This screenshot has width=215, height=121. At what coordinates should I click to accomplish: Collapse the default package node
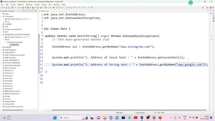point(6,42)
